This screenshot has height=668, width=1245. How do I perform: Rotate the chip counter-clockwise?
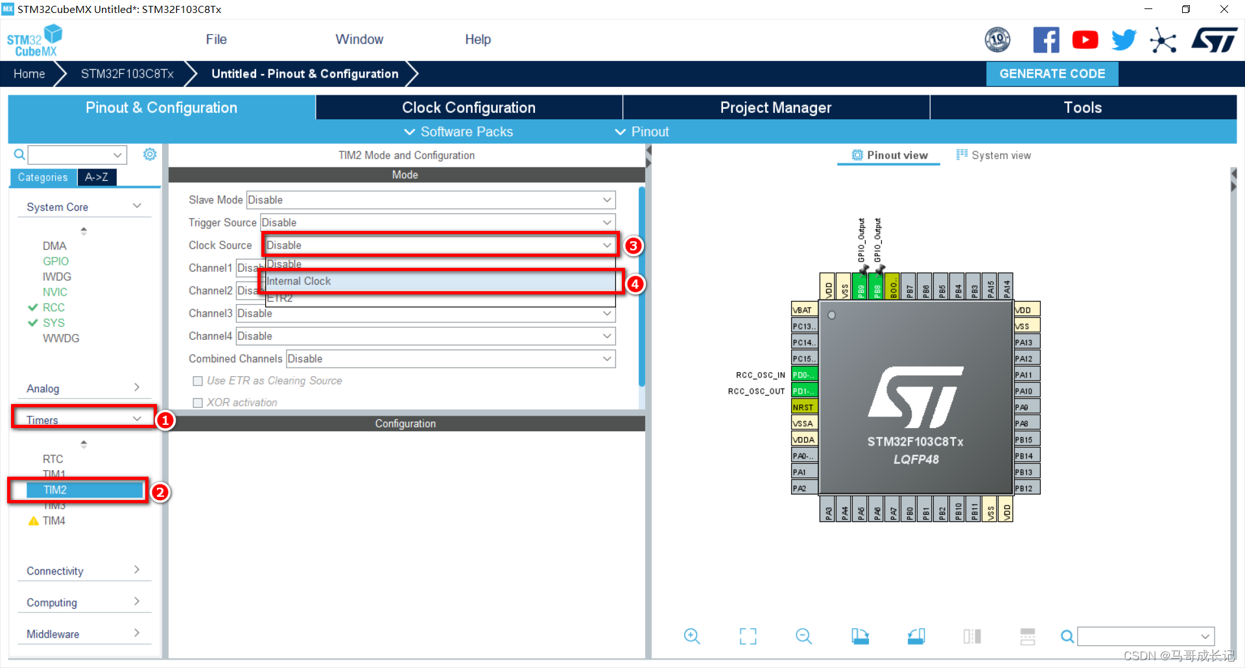[x=916, y=636]
